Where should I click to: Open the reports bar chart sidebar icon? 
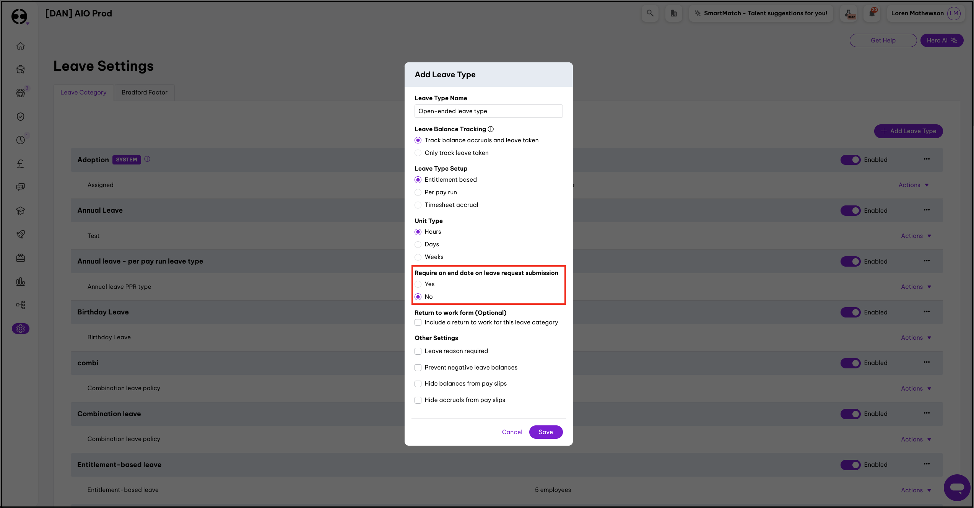click(21, 282)
